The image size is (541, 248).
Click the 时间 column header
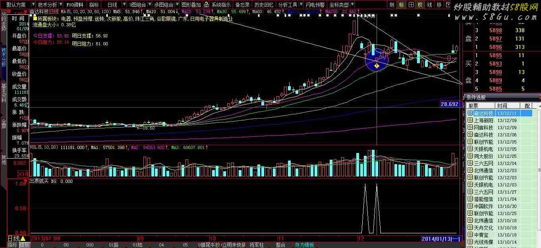pos(508,105)
